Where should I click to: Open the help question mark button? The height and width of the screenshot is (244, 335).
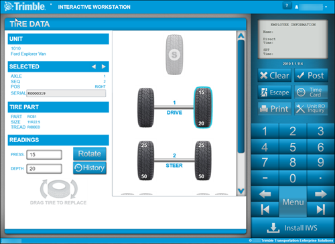287,5
